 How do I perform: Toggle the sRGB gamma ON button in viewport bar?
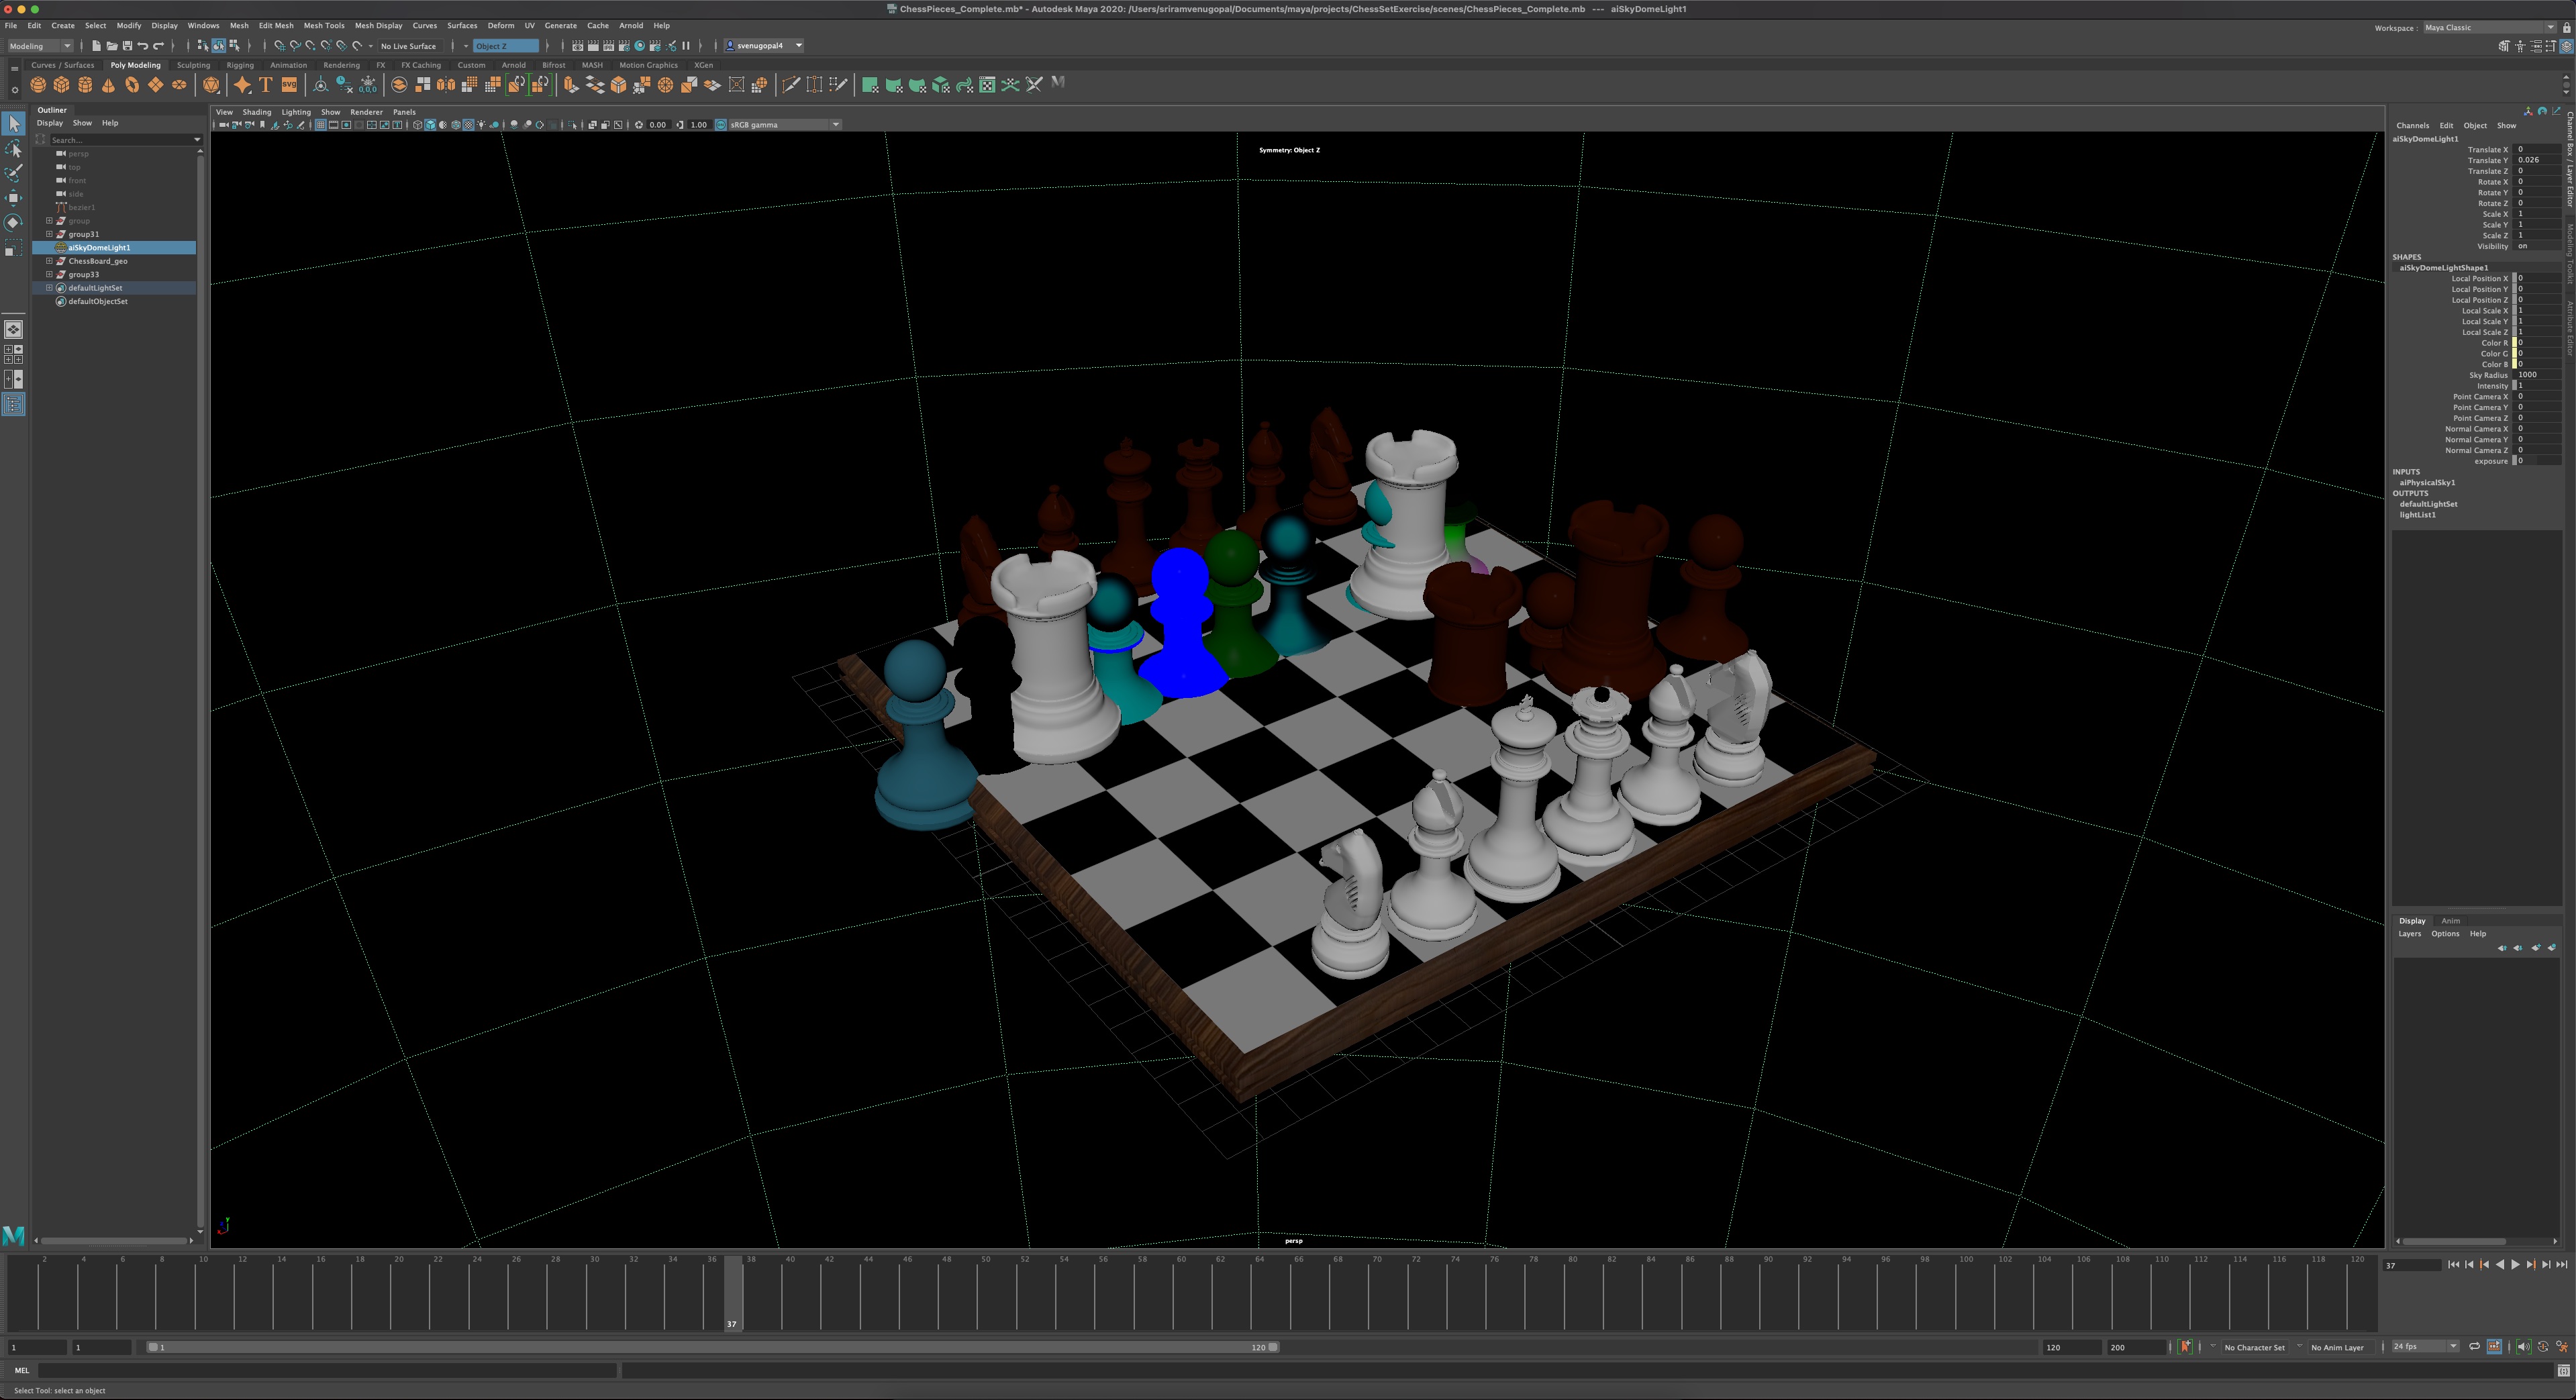coord(720,124)
